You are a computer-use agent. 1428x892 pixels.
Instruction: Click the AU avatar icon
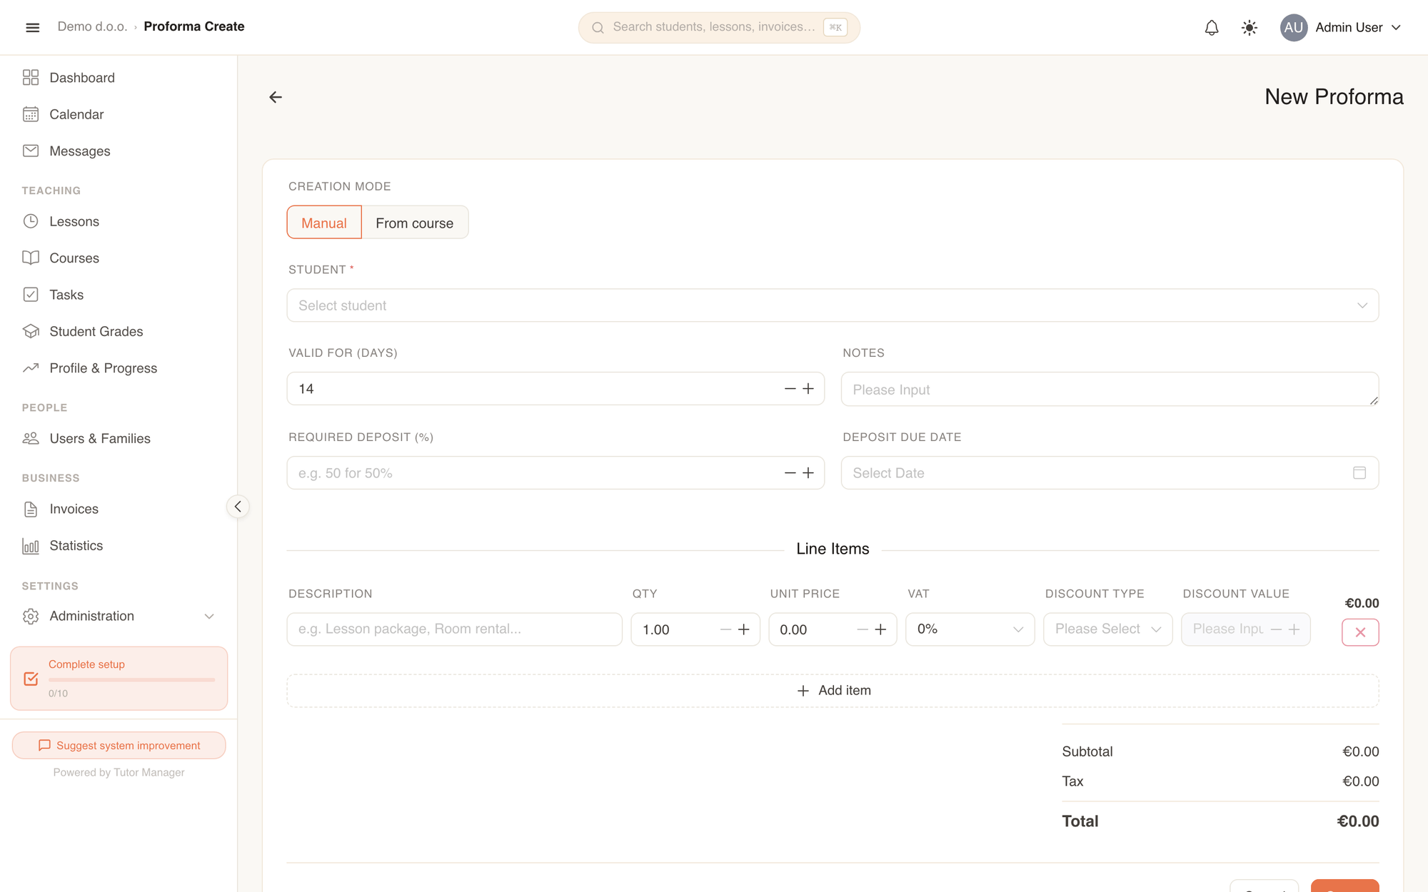1294,27
